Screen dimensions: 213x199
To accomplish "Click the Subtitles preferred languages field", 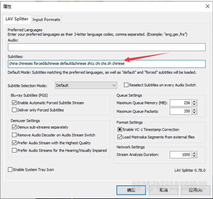I will 106,63.
